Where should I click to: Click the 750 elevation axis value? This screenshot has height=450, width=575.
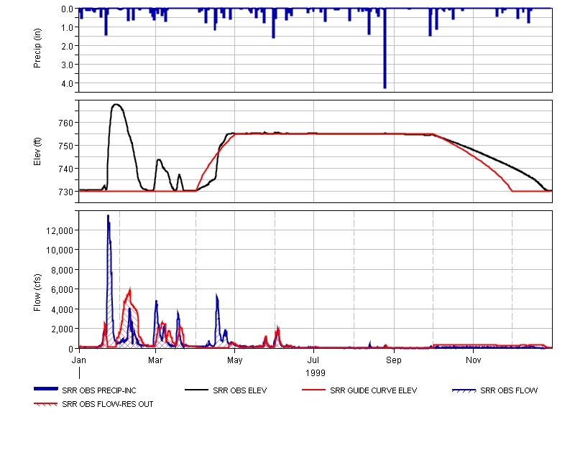[x=66, y=146]
